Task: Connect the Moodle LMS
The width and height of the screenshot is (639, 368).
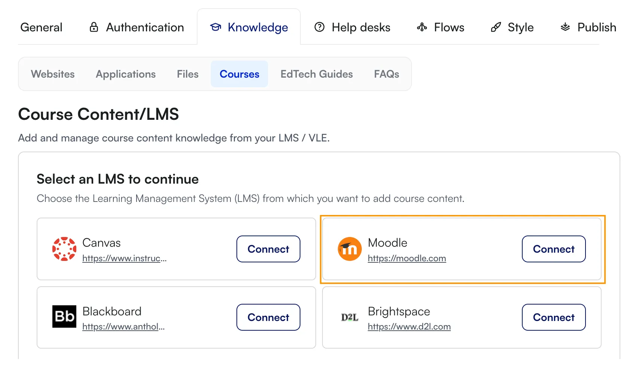Action: tap(554, 249)
